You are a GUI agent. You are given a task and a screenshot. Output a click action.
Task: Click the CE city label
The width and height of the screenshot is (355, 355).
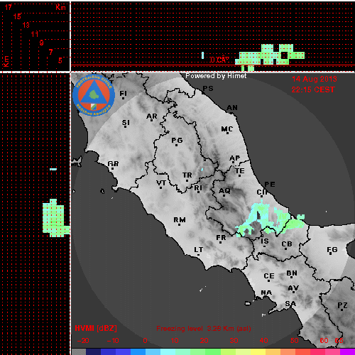269,276
